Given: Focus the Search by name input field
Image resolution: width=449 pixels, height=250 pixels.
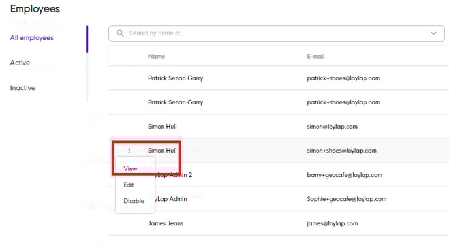Looking at the screenshot, I should 276,33.
